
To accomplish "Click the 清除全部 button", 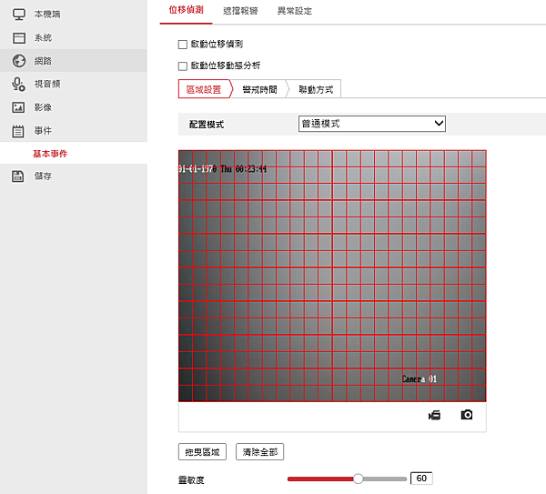I will [259, 452].
